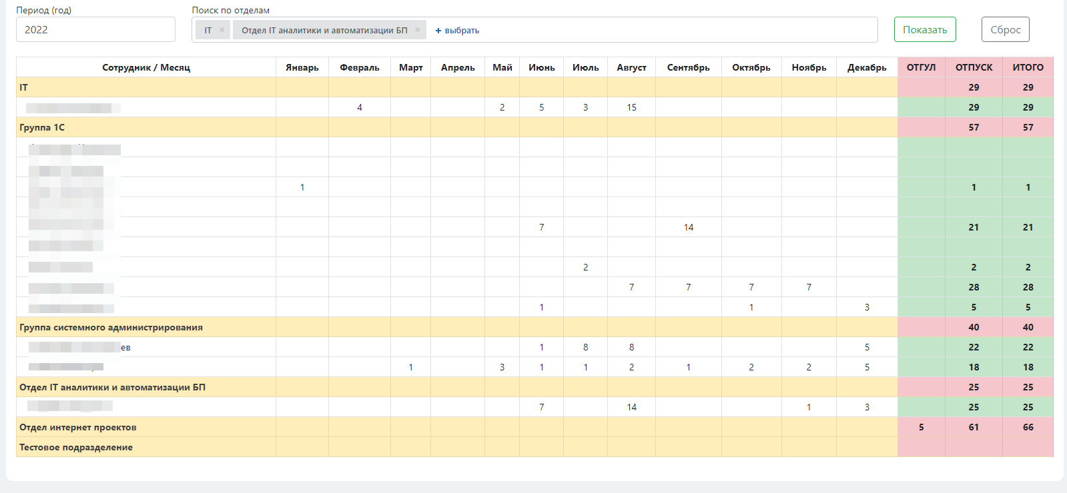
Task: Select the ОТГУЛ column header
Action: [x=921, y=67]
